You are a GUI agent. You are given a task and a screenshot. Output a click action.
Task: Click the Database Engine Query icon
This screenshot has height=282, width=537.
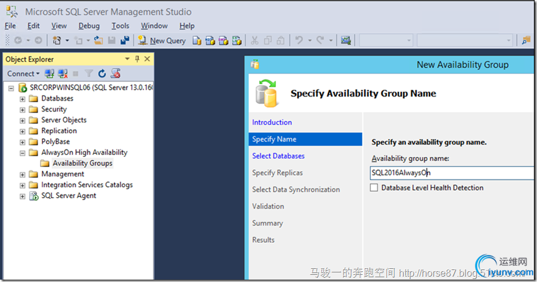coord(197,41)
